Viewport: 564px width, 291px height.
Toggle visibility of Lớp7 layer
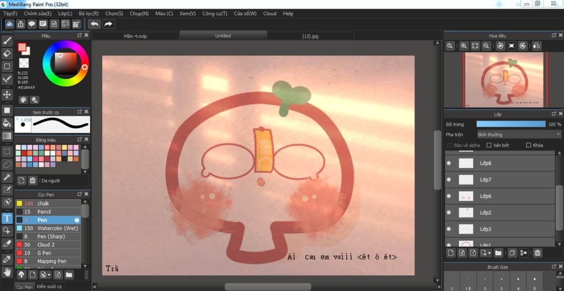pos(448,180)
